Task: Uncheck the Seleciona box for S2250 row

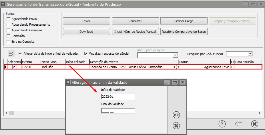Action: point(14,67)
